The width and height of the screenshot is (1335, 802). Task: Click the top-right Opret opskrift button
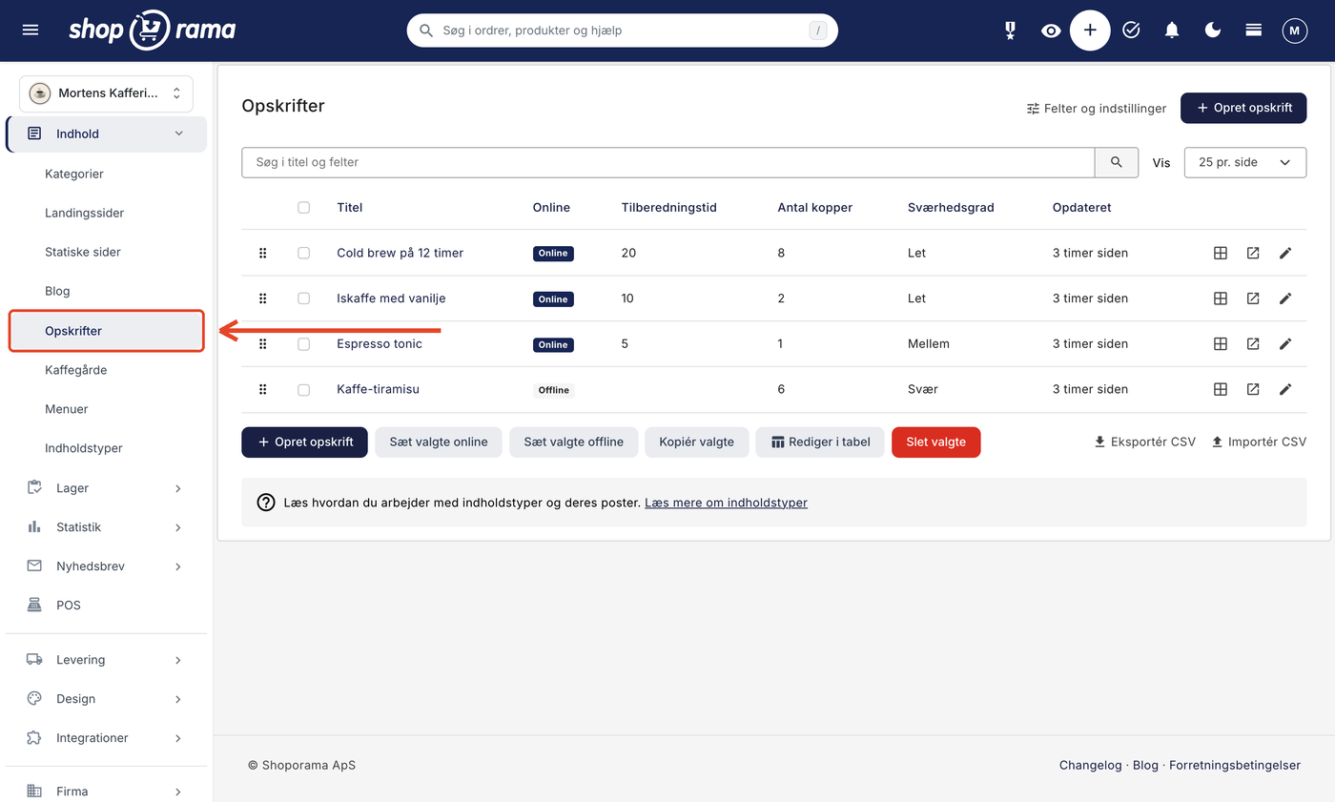pyautogui.click(x=1243, y=108)
